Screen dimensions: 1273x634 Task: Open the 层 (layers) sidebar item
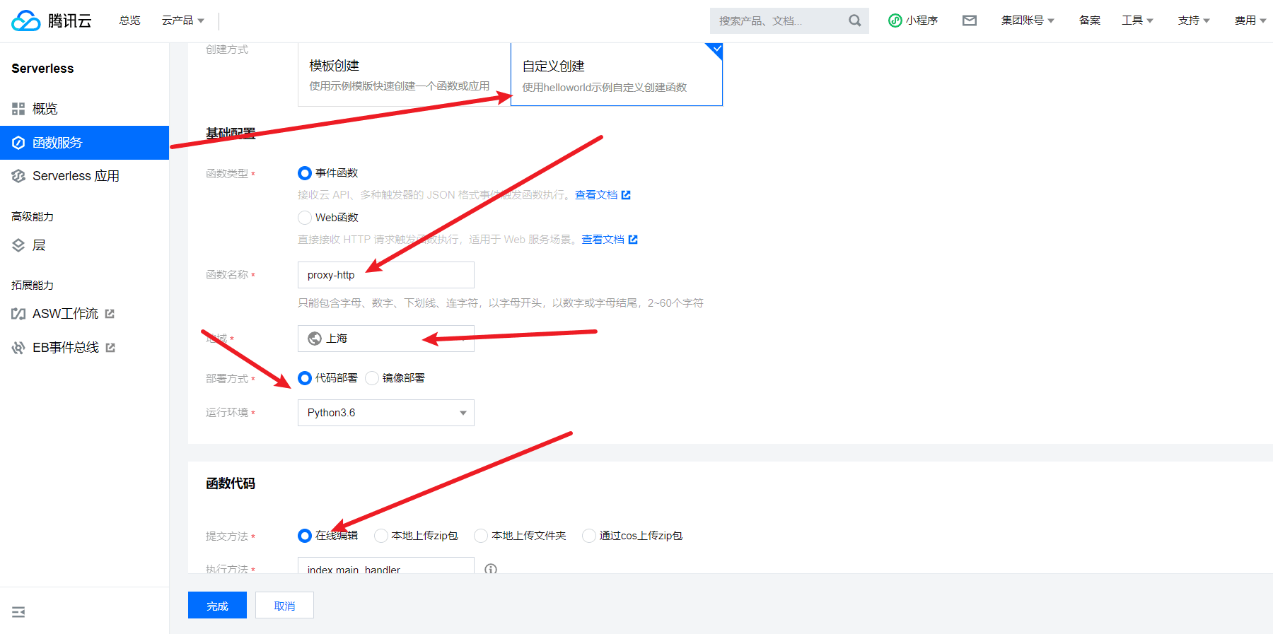[84, 245]
